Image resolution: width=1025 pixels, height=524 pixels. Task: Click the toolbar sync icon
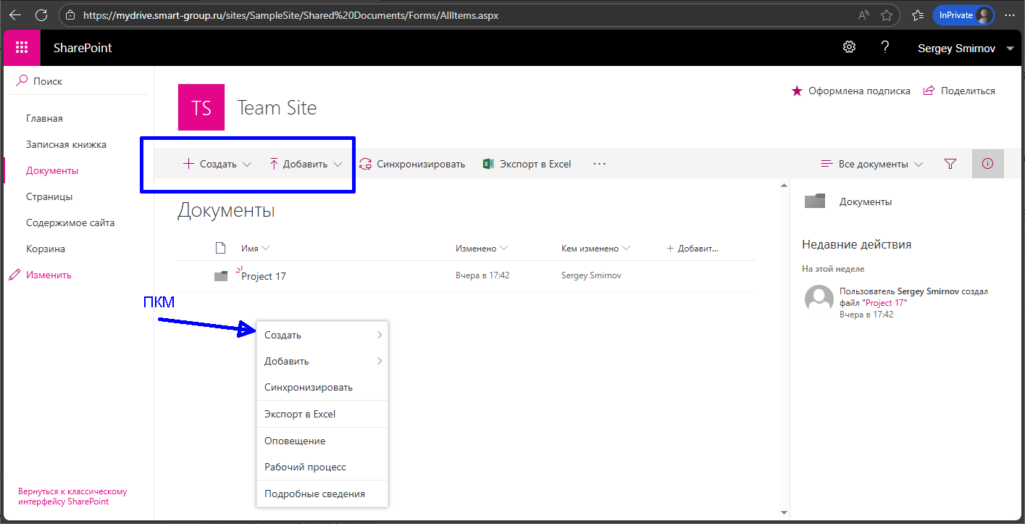tap(366, 165)
